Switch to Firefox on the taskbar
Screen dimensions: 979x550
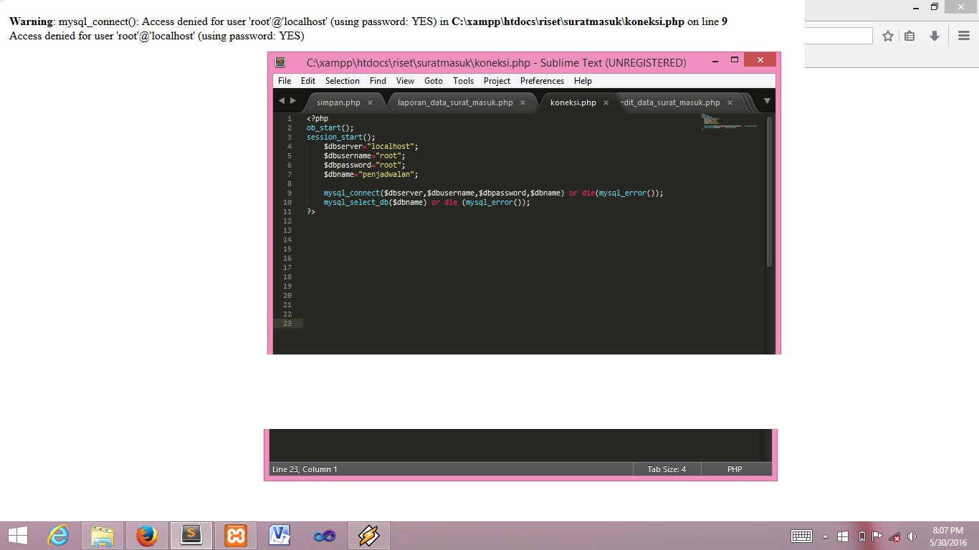tap(147, 536)
